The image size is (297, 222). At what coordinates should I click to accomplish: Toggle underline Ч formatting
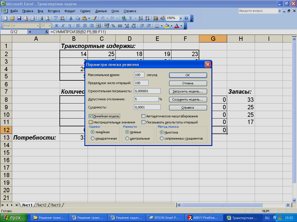coord(70,26)
